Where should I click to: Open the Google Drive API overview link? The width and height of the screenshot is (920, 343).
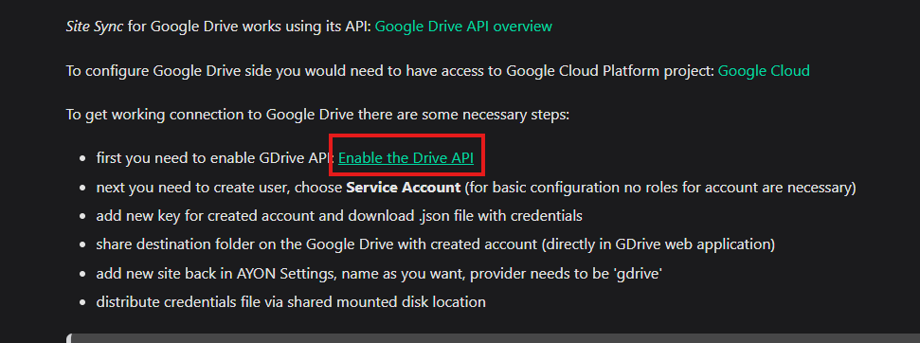click(x=463, y=27)
